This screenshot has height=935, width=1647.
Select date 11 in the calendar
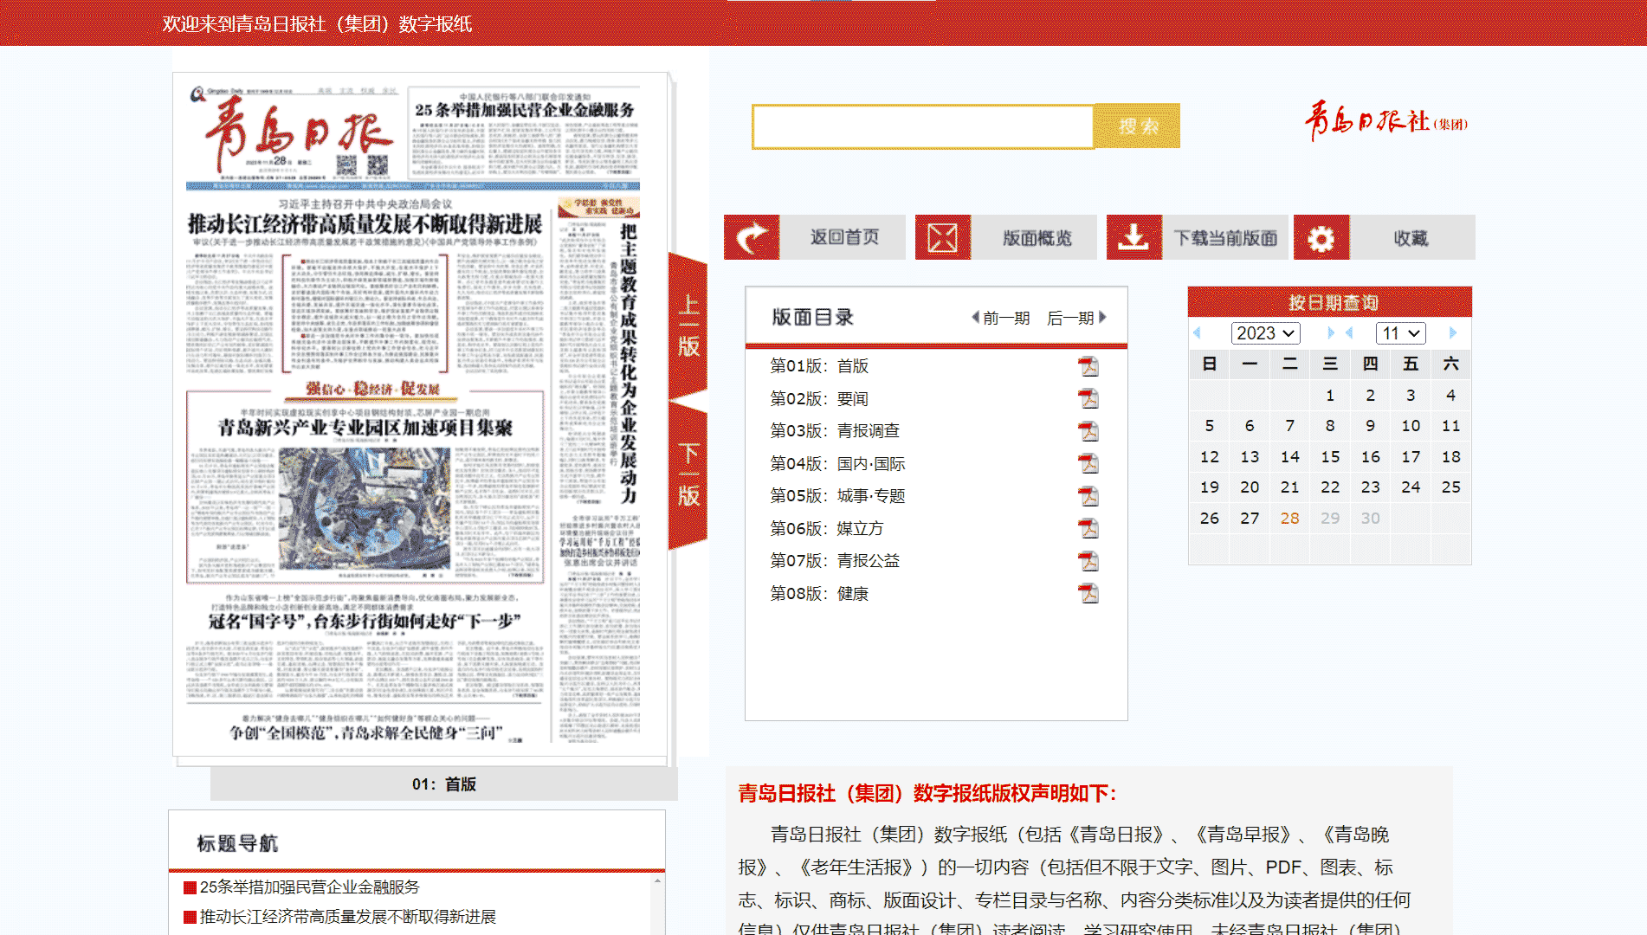tap(1451, 426)
